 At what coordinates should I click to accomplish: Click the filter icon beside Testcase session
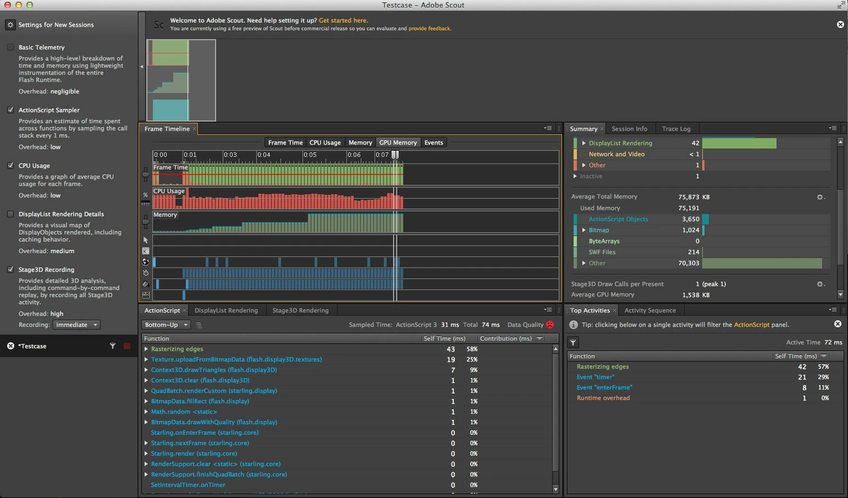[113, 346]
